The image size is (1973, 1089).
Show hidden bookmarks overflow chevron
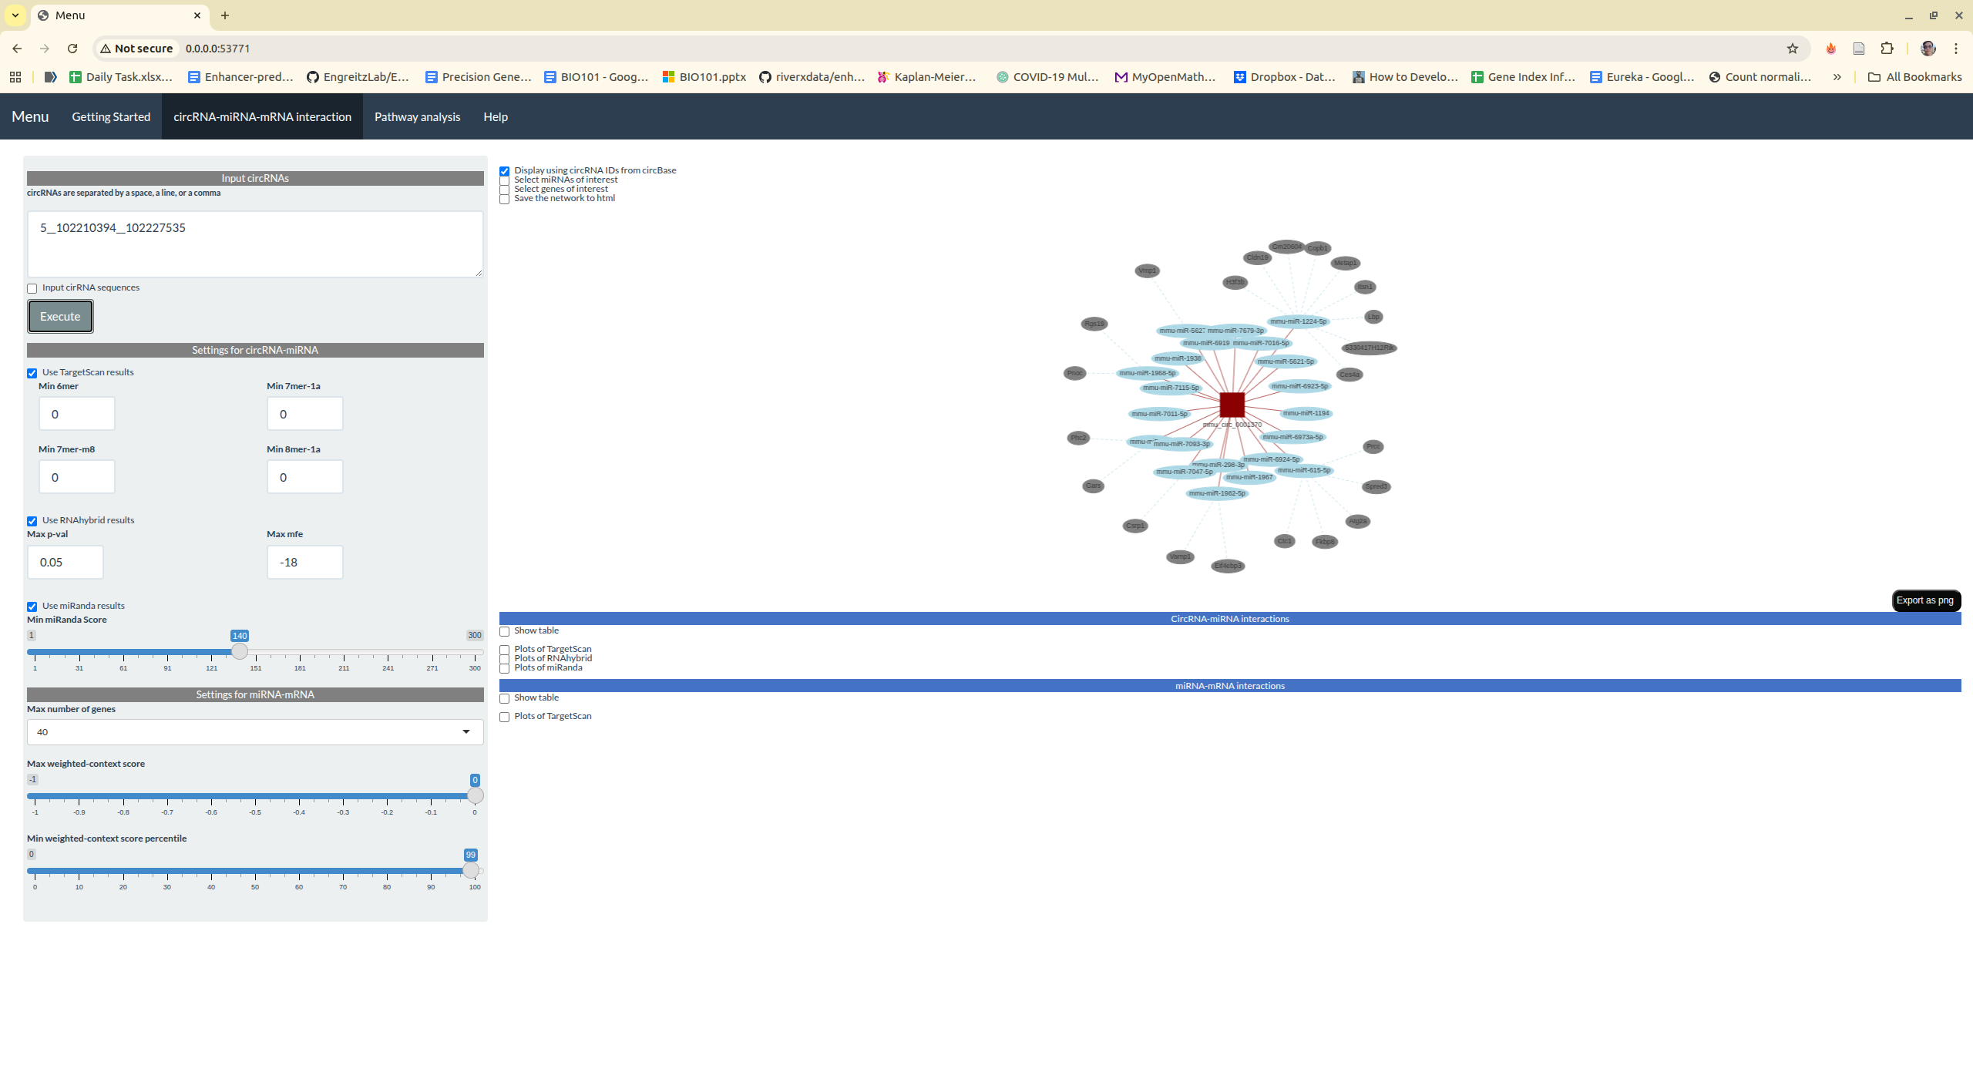point(1837,77)
